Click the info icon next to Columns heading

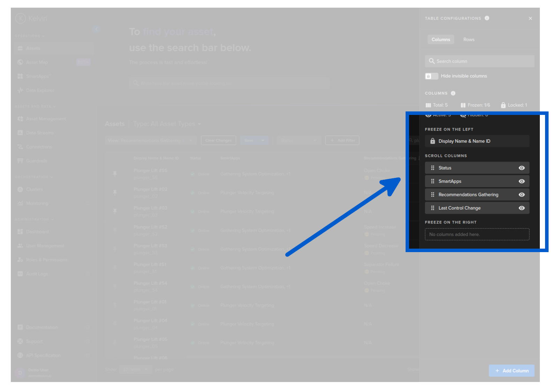coord(453,93)
